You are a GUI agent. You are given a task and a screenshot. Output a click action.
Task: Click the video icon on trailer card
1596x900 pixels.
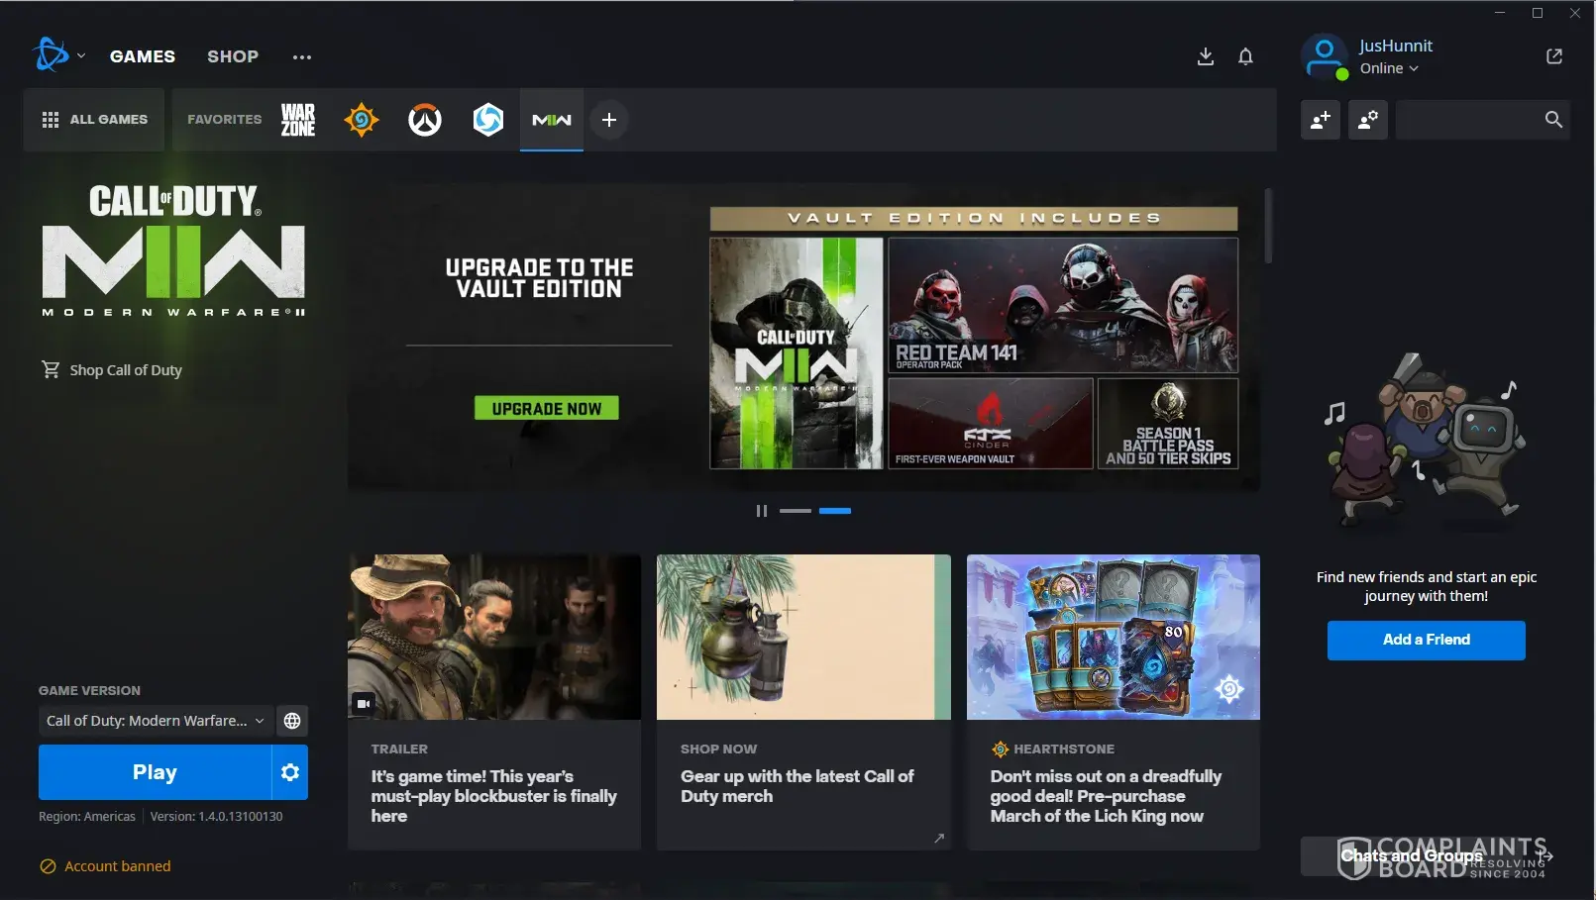pyautogui.click(x=364, y=703)
